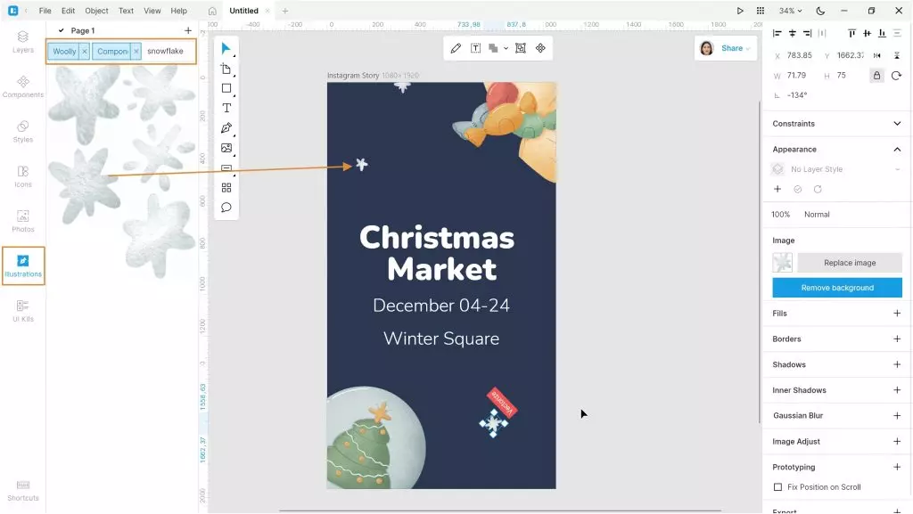This screenshot has height=514, width=913.
Task: Select the Component grid tool
Action: 226,187
